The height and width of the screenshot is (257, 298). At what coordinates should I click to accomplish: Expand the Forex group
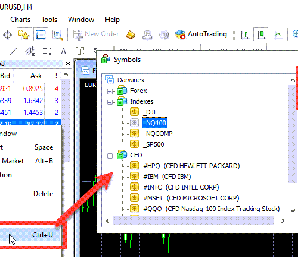coord(110,91)
